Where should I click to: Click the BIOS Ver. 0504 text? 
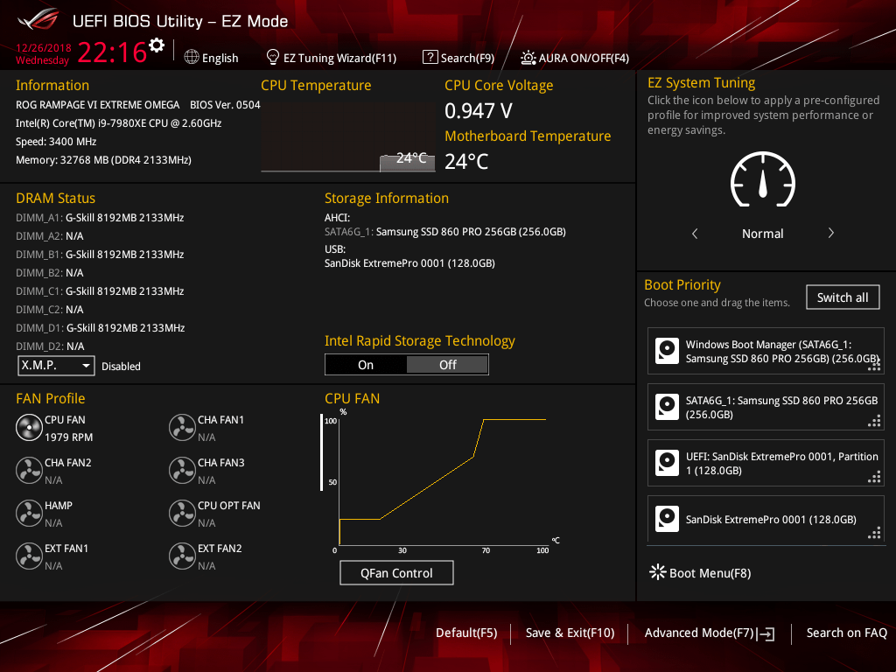[225, 105]
